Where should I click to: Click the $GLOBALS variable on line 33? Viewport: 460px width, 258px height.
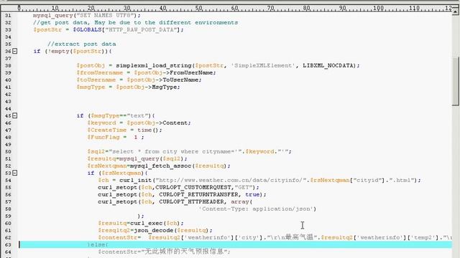[87, 29]
